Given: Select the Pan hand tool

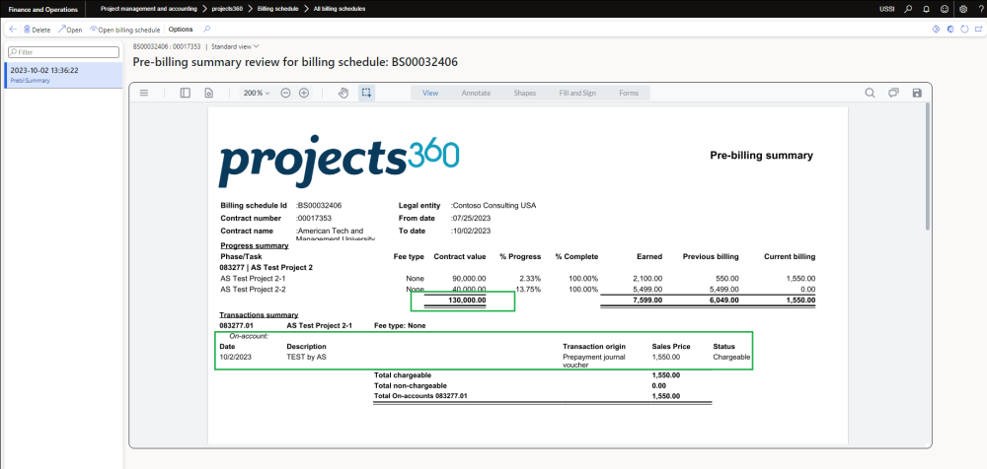Looking at the screenshot, I should pos(343,93).
